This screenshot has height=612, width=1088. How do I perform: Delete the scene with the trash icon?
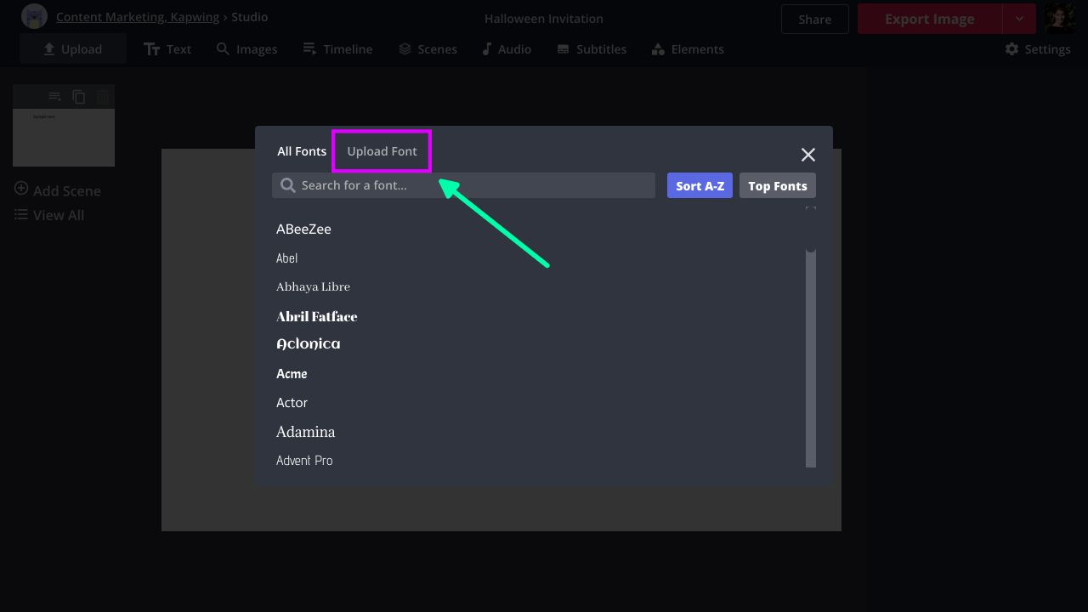click(x=103, y=97)
